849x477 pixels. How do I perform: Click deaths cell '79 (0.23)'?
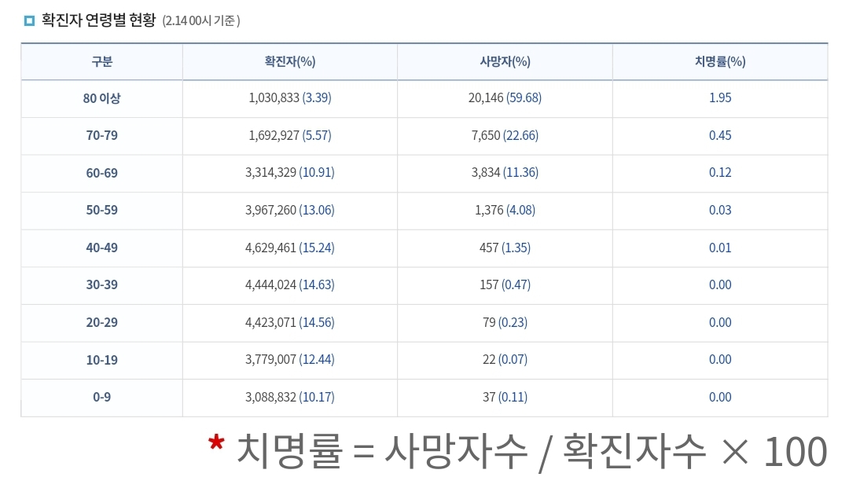coord(505,323)
